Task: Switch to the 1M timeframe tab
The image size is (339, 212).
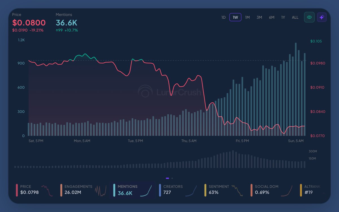Action: (x=247, y=17)
